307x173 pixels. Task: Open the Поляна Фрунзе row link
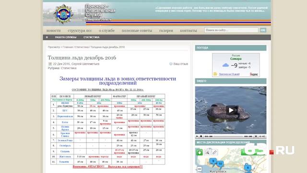click(x=65, y=128)
